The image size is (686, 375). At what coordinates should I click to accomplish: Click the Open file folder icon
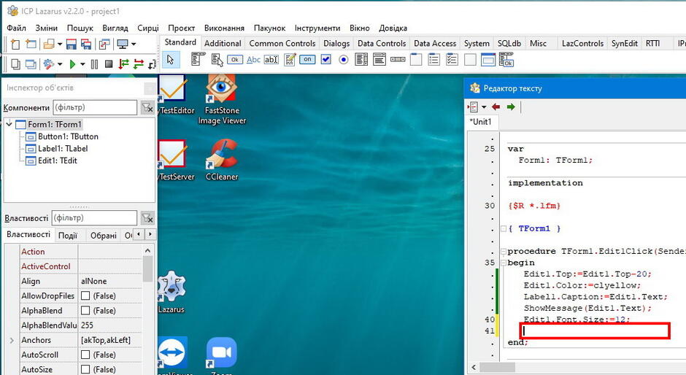pyautogui.click(x=49, y=45)
